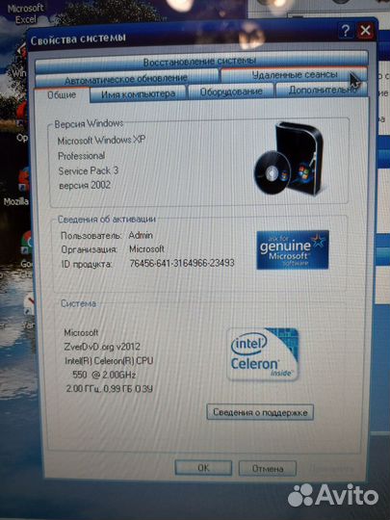Screen dimensions: 390x520
Task: Click the Intel Celeron inside logo
Action: pos(263,353)
